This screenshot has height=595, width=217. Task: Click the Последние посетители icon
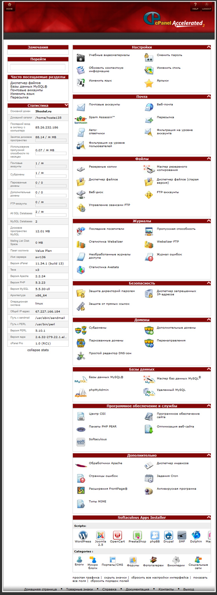point(81,231)
